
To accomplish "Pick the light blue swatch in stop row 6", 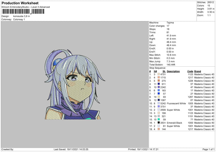I will pos(159,90).
